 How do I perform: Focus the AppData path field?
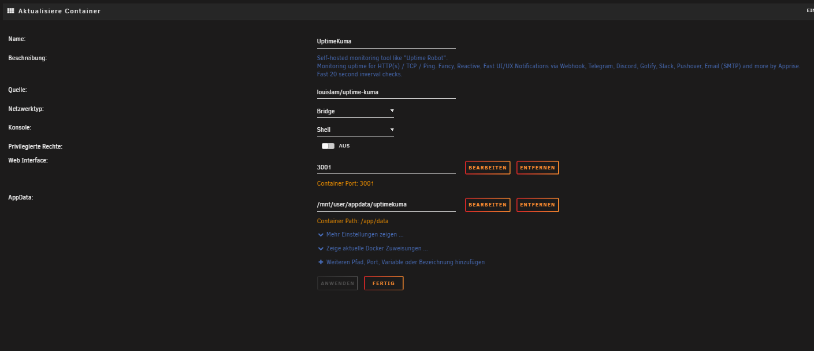tap(386, 204)
